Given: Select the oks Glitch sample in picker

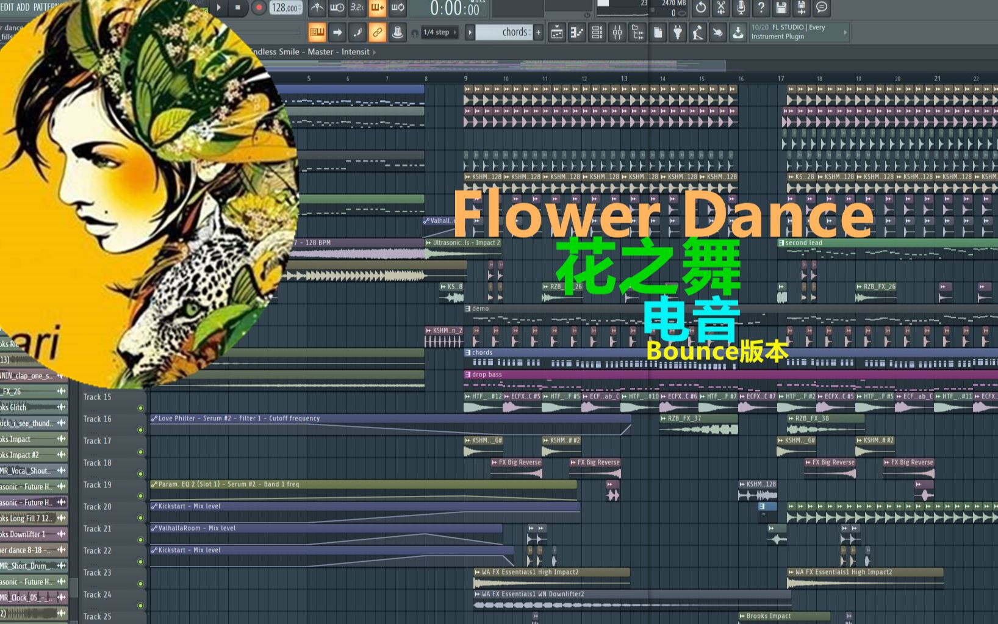Looking at the screenshot, I should tap(34, 407).
